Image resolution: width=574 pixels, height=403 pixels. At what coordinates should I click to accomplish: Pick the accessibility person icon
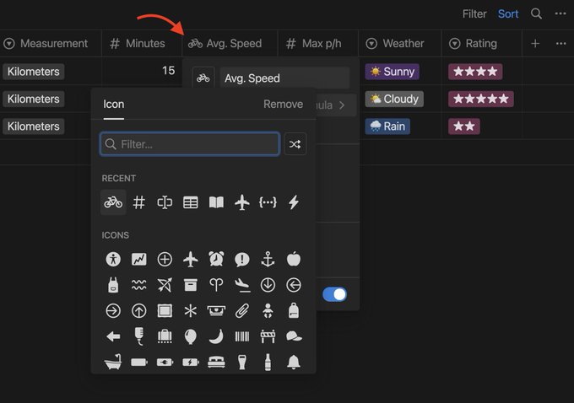[113, 259]
